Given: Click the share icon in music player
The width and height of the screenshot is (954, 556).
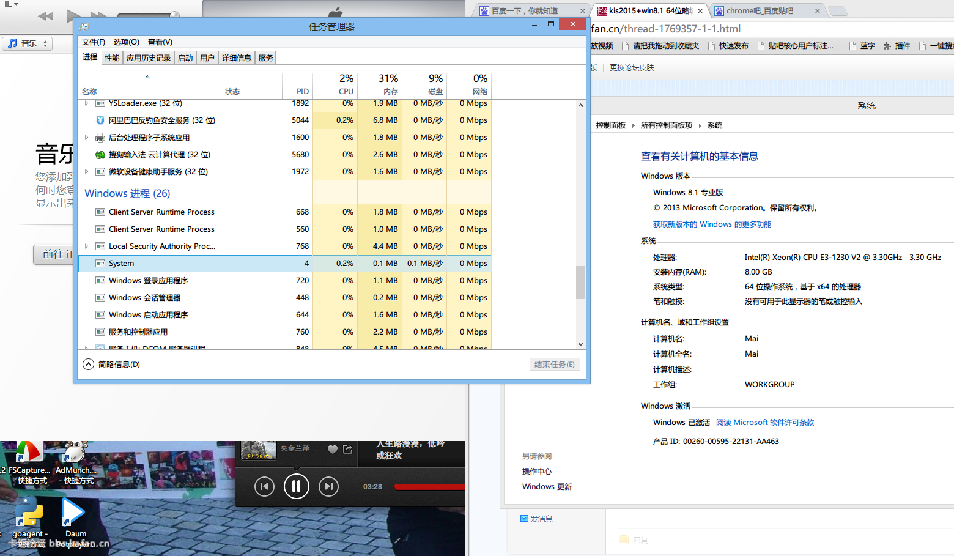Looking at the screenshot, I should tap(348, 449).
